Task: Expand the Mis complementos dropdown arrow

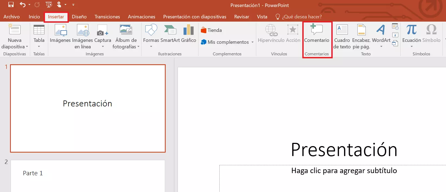Action: tap(252, 42)
